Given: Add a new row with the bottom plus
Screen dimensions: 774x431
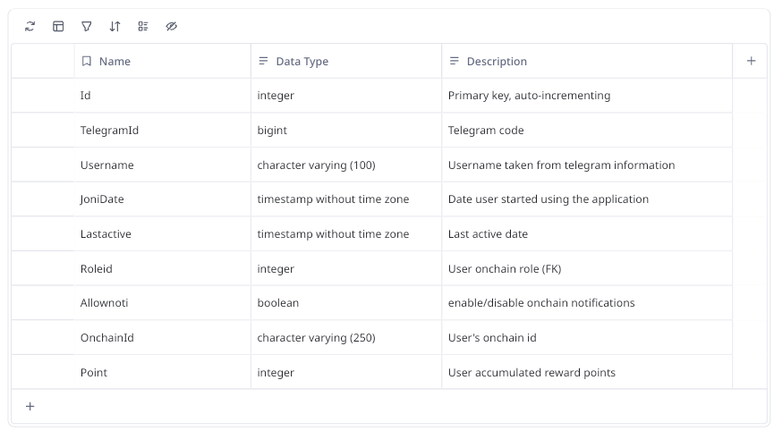Looking at the screenshot, I should [x=30, y=406].
